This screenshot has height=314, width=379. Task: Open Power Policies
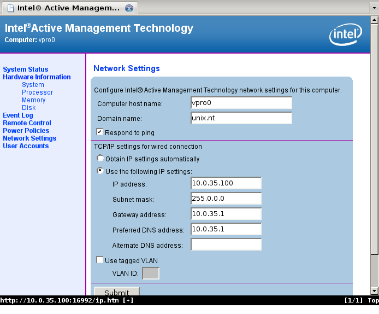pyautogui.click(x=26, y=131)
